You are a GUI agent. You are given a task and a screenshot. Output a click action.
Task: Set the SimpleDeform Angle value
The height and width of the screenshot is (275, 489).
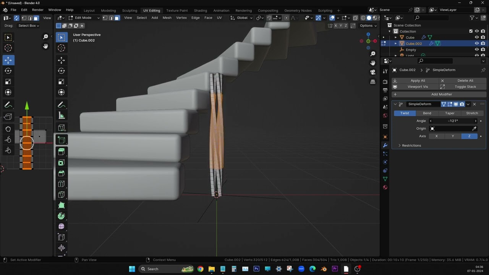pos(453,121)
